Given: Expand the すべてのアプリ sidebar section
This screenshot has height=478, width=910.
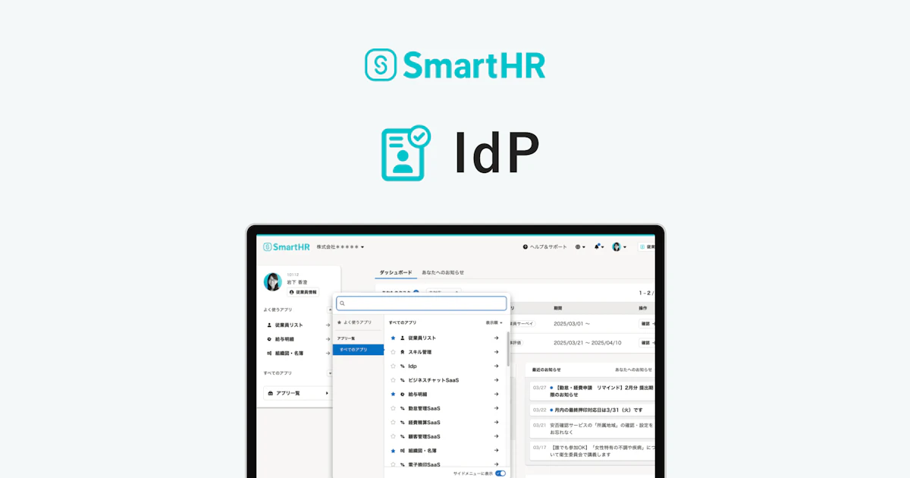Looking at the screenshot, I should (329, 373).
